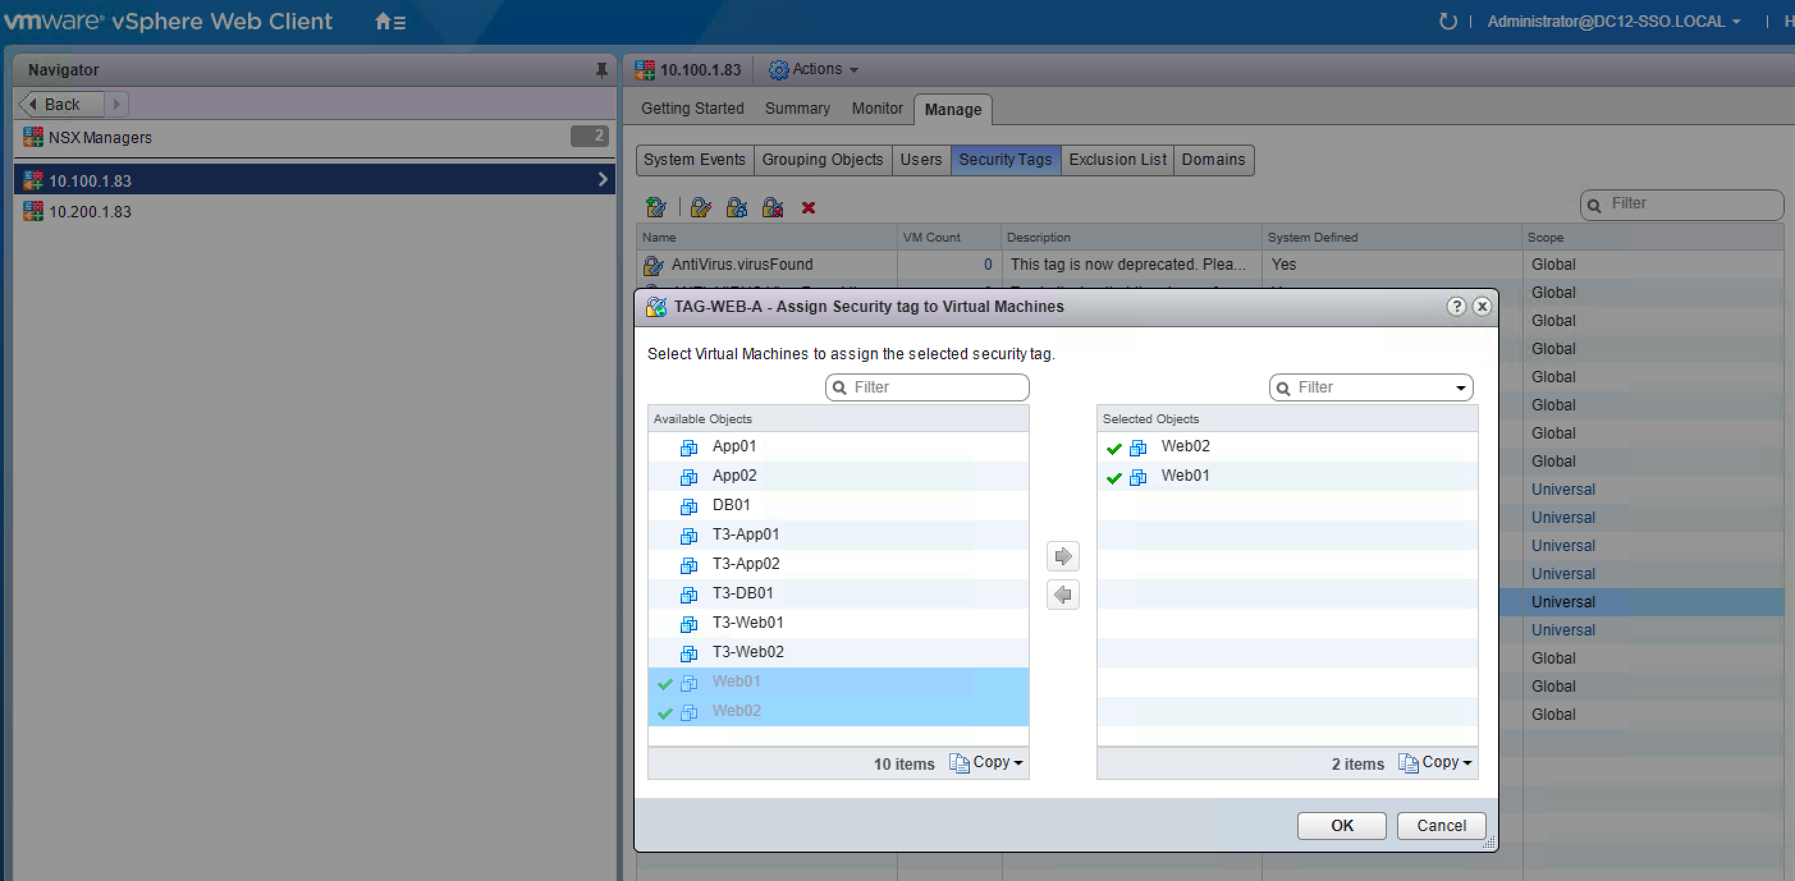Screen dimensions: 1795x881
Task: Open the Actions dropdown menu
Action: 814,69
